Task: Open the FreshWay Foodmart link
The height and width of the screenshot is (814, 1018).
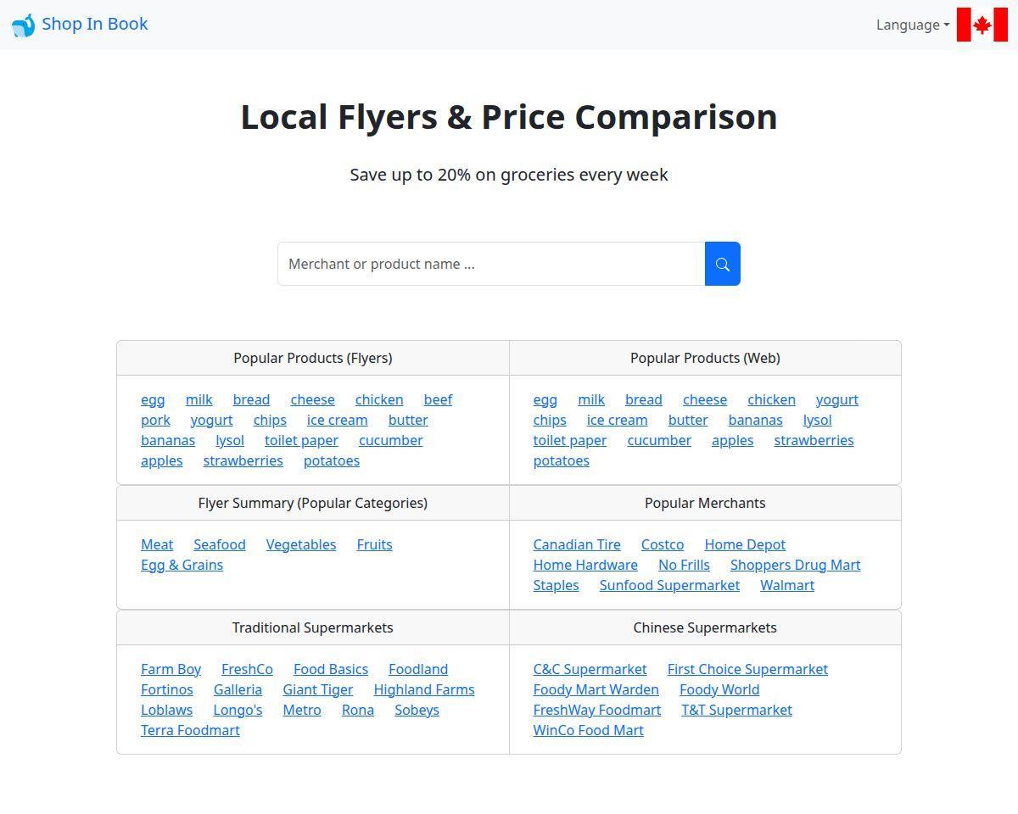Action: [x=597, y=710]
